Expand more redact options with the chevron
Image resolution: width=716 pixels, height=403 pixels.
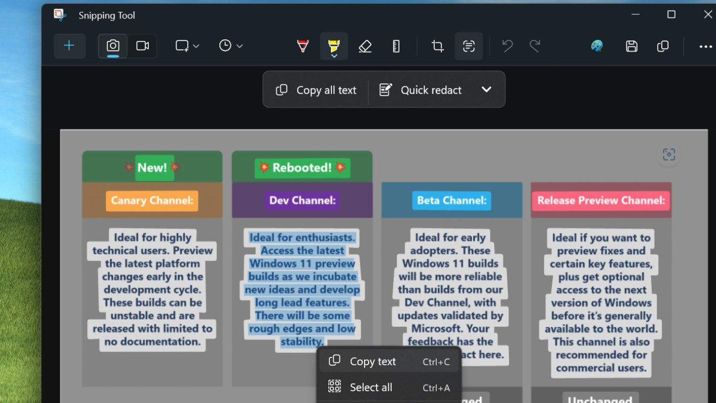[x=486, y=89]
